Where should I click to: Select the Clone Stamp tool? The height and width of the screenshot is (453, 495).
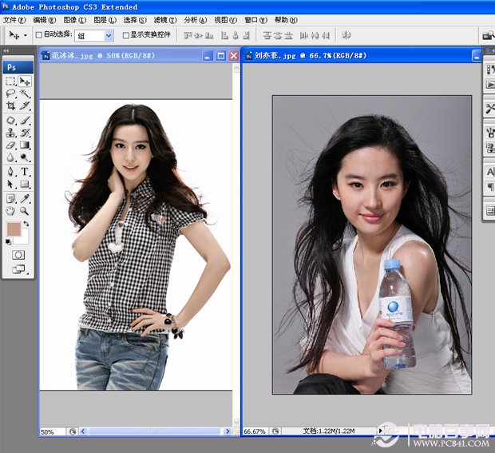10,133
